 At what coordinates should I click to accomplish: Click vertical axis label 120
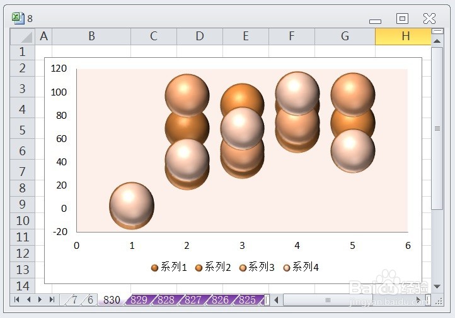coord(59,69)
